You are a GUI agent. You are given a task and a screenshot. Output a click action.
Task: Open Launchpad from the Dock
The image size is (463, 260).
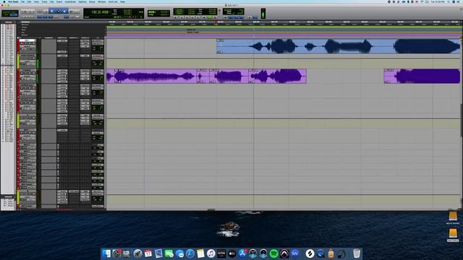137,253
